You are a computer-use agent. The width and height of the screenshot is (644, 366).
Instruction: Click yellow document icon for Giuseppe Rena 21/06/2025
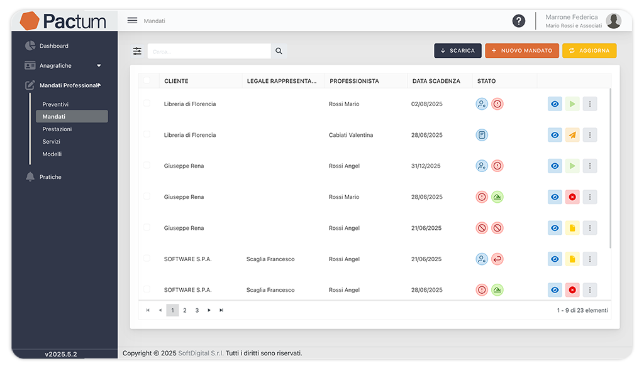(x=572, y=228)
